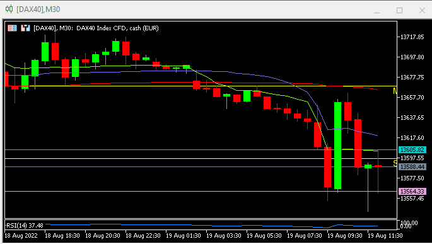Click the RSI(14) 37.48 indicator label

(25, 226)
